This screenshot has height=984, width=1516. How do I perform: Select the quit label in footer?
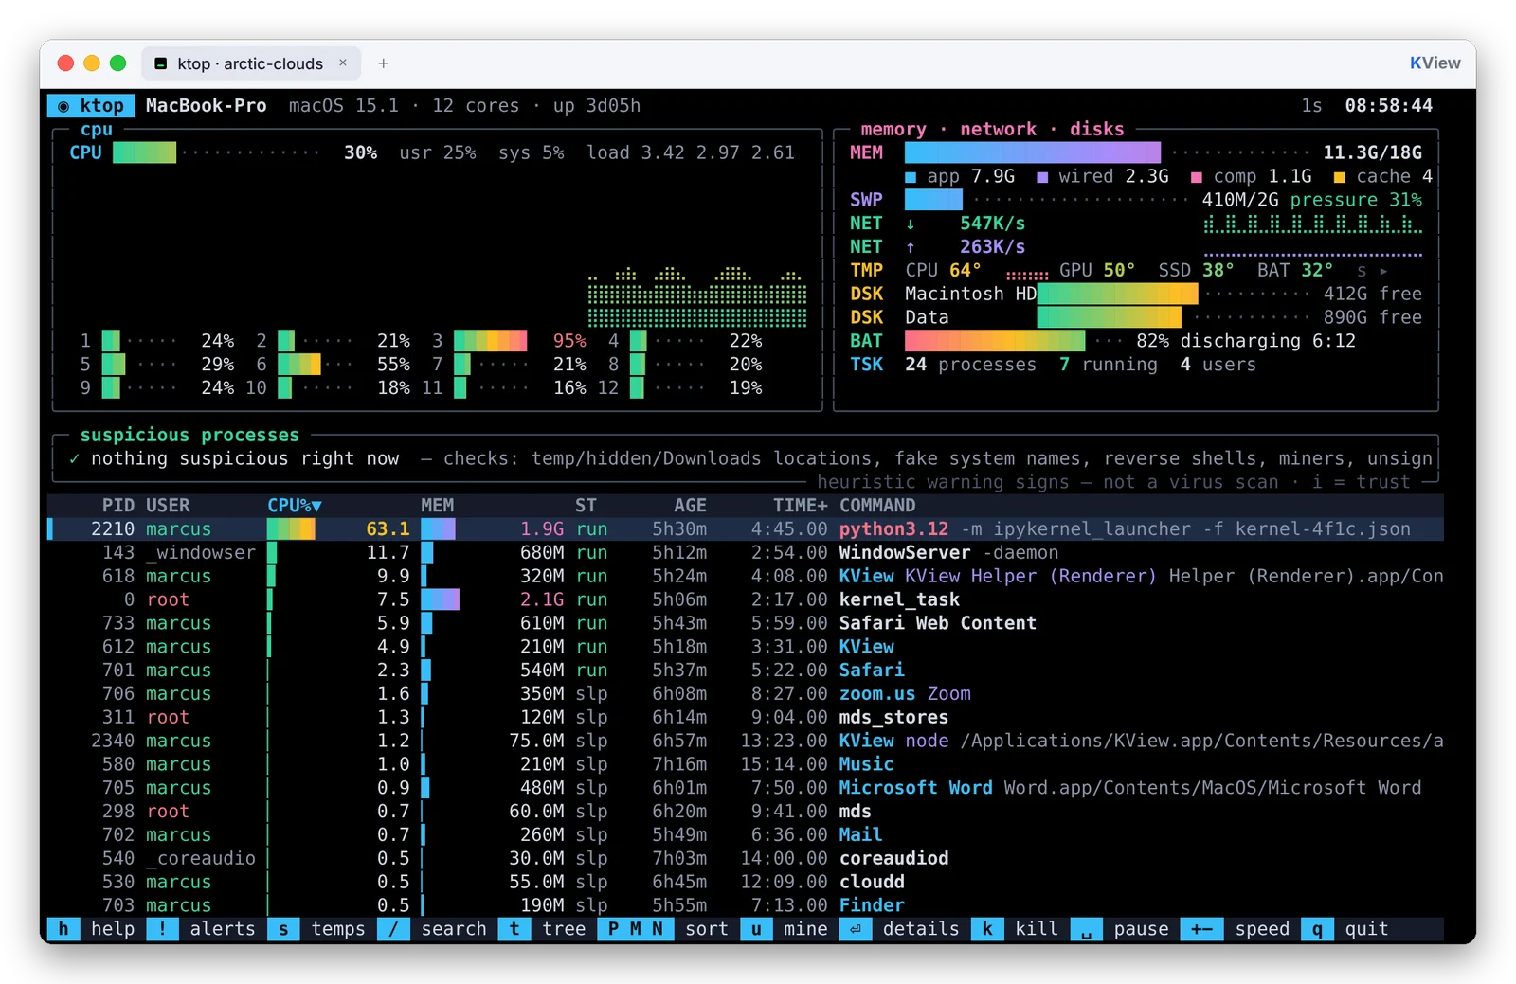[1366, 929]
